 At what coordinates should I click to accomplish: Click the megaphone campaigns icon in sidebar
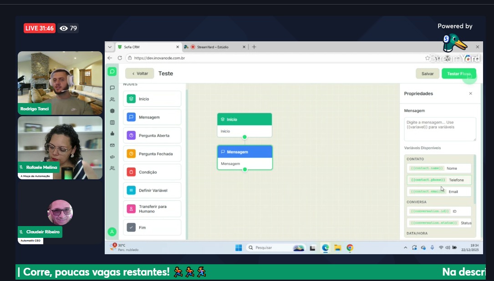[112, 157]
